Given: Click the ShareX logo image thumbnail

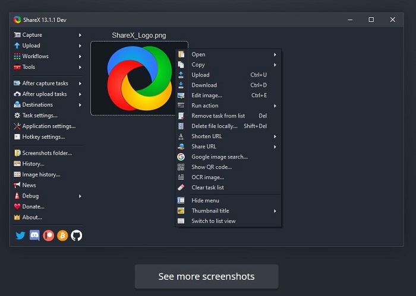Looking at the screenshot, I should [139, 78].
